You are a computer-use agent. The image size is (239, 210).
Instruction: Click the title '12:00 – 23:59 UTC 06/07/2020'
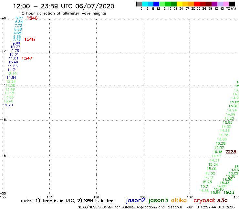[64, 6]
